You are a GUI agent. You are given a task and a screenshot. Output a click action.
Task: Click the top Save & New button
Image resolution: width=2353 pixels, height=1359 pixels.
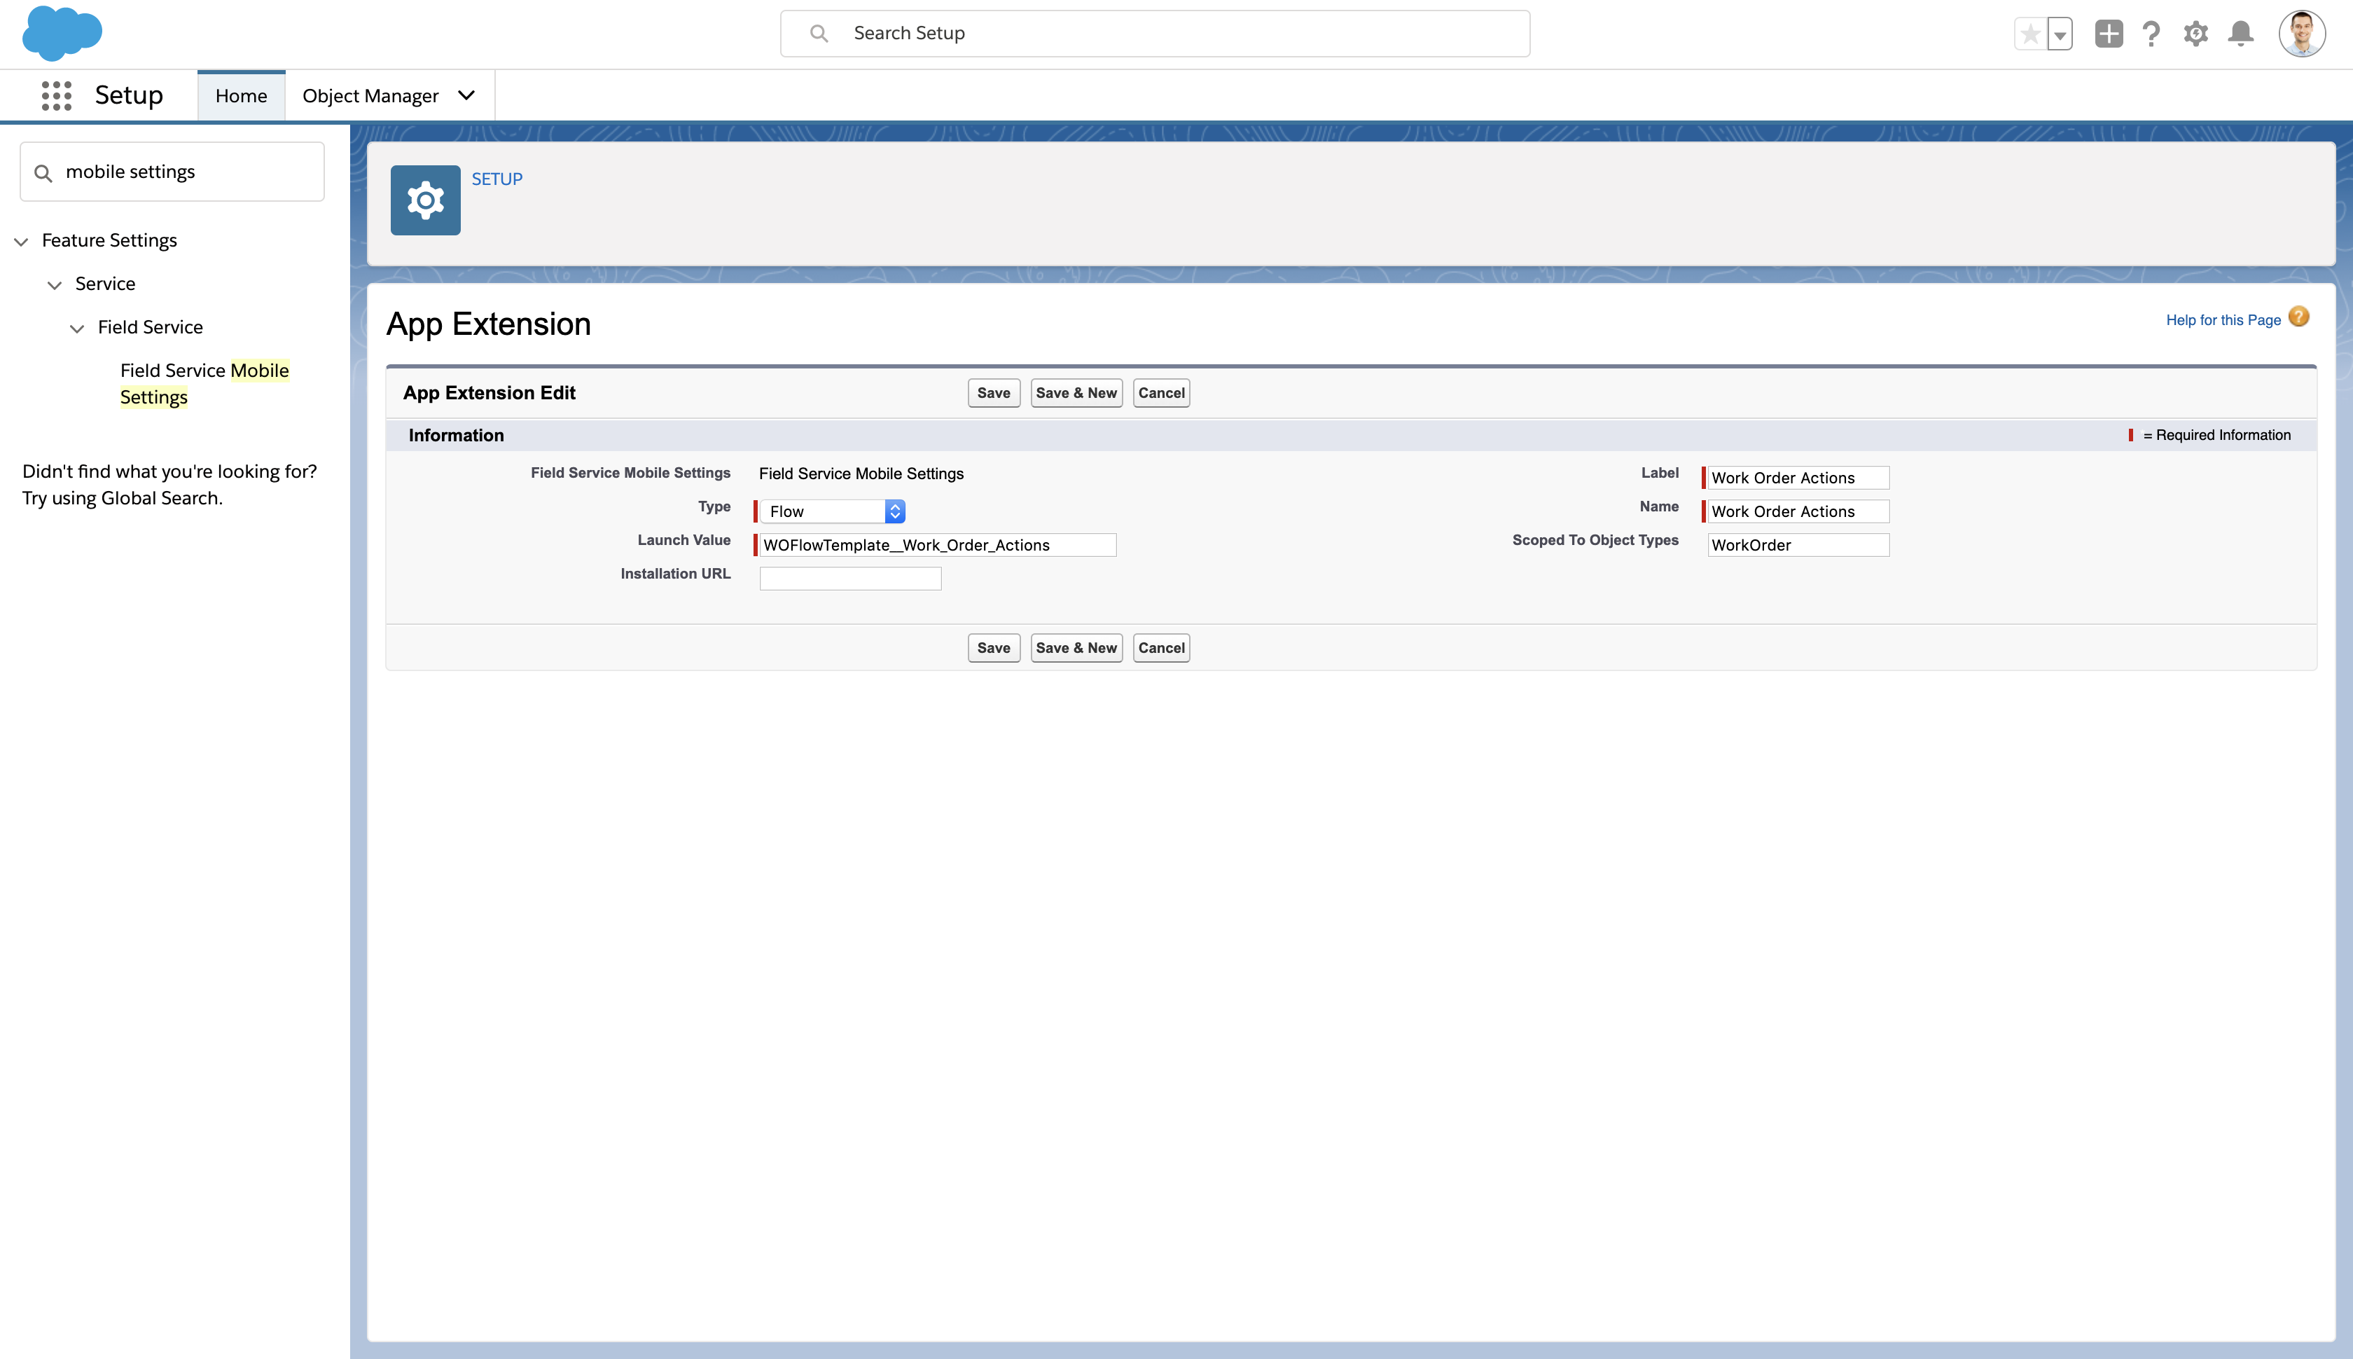tap(1076, 393)
